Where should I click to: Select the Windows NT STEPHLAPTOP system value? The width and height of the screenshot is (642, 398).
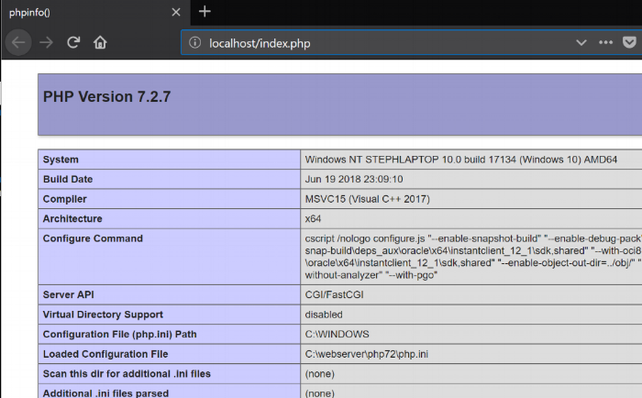461,160
